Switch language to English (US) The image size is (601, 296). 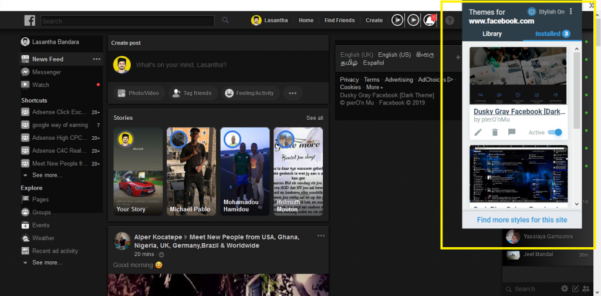coord(394,55)
